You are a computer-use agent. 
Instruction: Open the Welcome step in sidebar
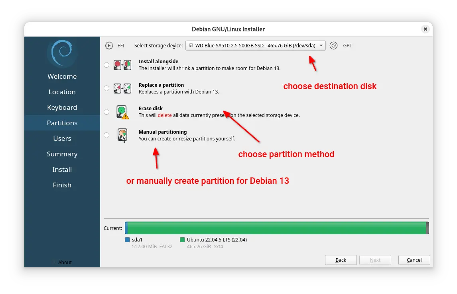62,76
